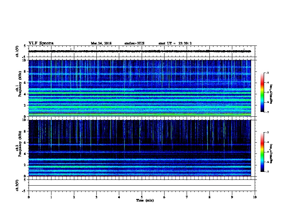Click the "6" kHz tick on ch.2 spectrogram axis
Screen dimensions: 287x221
point(25,142)
